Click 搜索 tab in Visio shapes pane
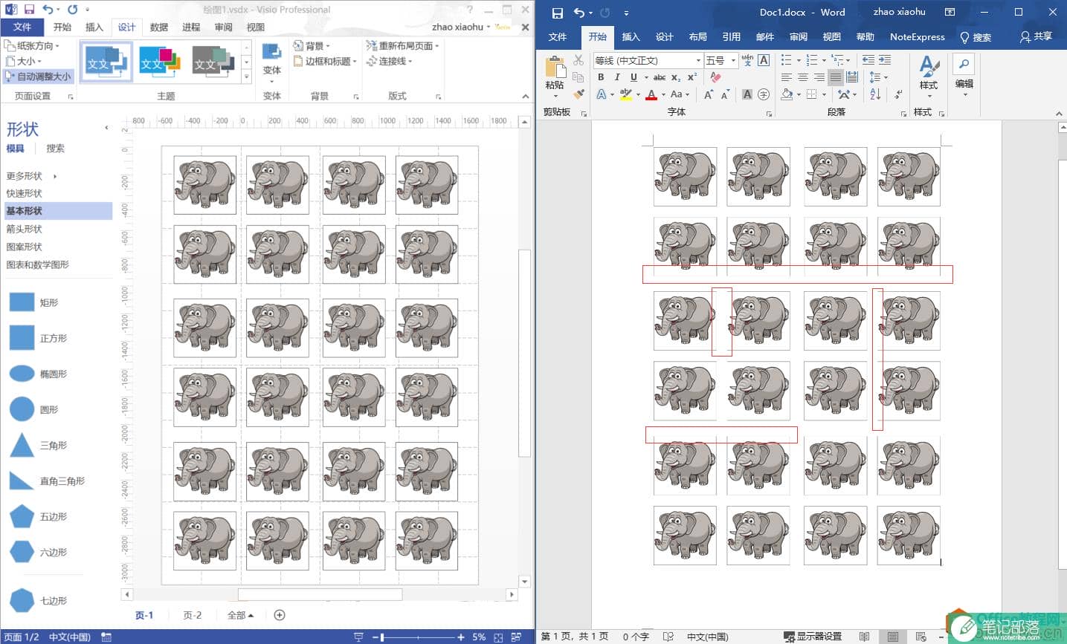This screenshot has width=1067, height=644. pos(55,149)
